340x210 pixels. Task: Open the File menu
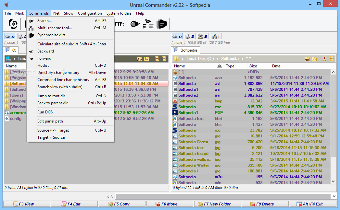[8, 13]
